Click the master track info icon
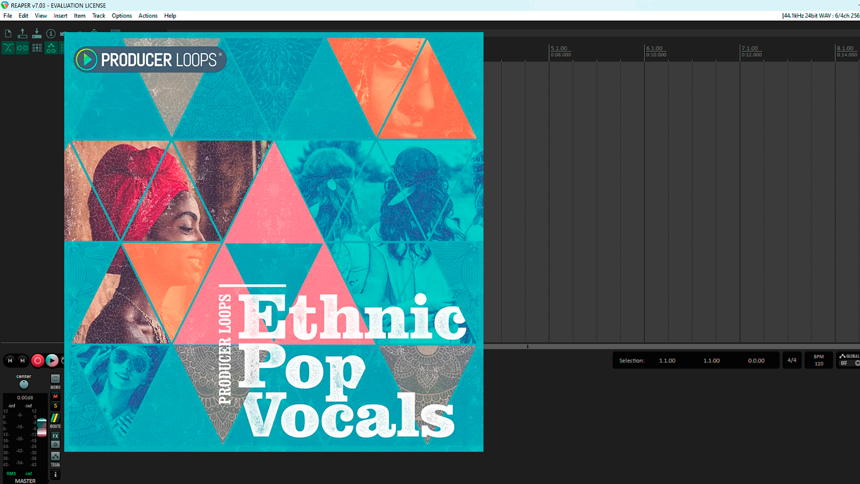Image resolution: width=860 pixels, height=484 pixels. (55, 475)
